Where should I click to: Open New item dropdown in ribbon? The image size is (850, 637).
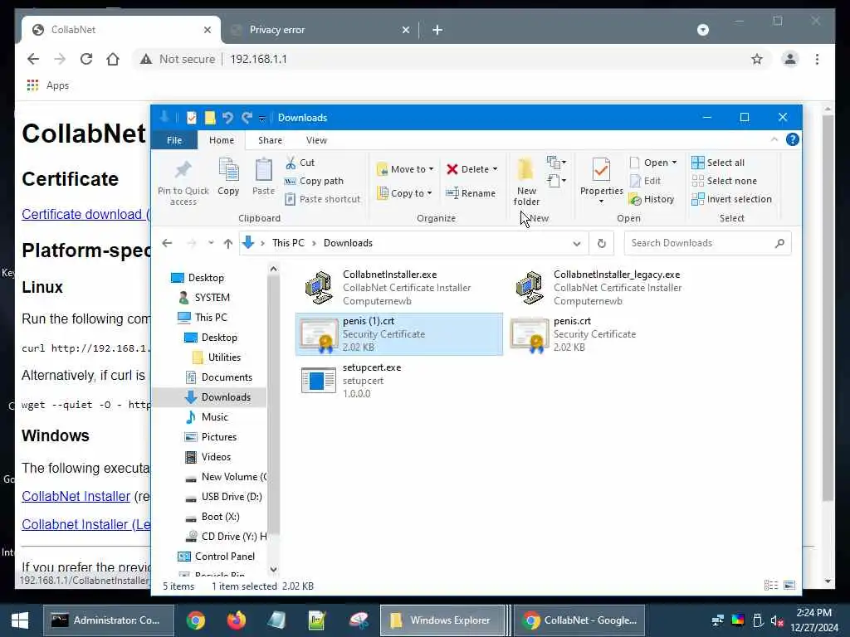(x=557, y=162)
